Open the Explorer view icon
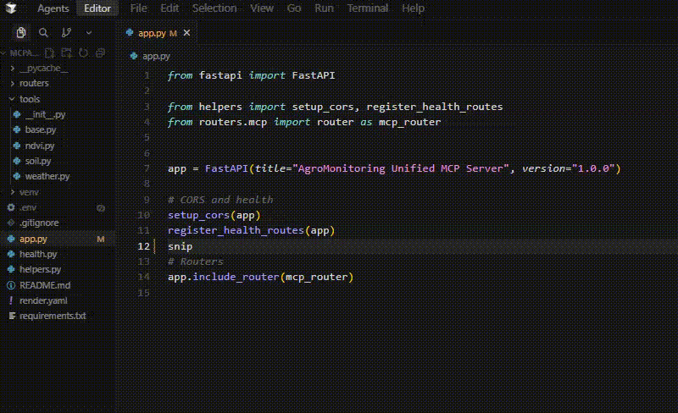Screen dimensions: 678x413 (22, 33)
